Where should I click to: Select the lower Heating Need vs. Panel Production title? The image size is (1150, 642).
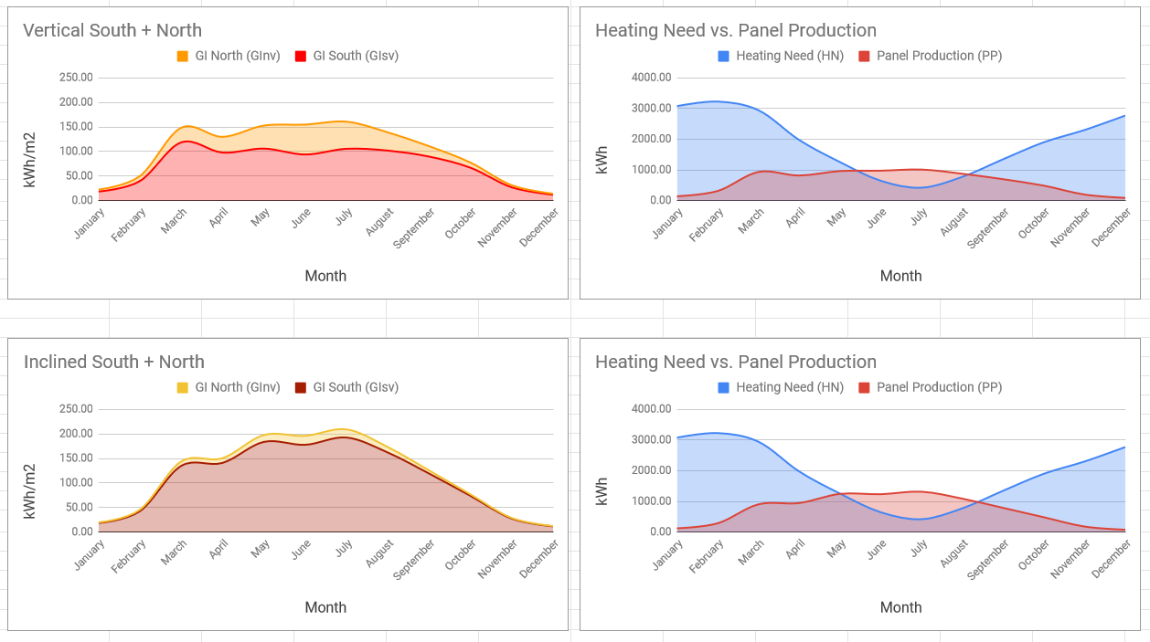tap(735, 362)
